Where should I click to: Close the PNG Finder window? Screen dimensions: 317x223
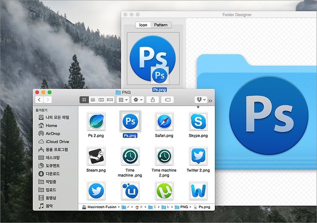37,92
